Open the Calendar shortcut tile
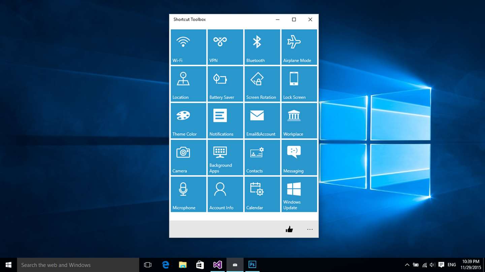Screen dimensions: 485x272 pyautogui.click(x=262, y=194)
